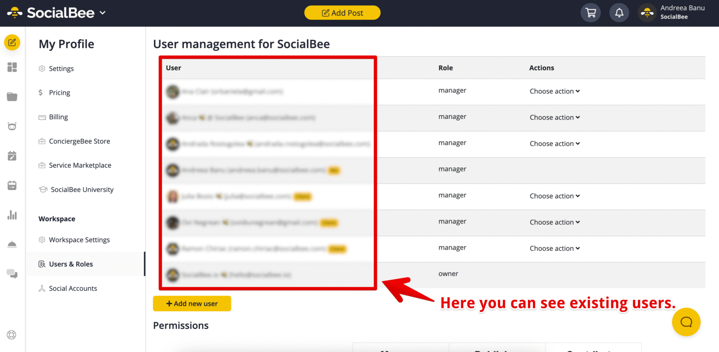The height and width of the screenshot is (352, 719).
Task: Click the Add new user button
Action: [192, 304]
